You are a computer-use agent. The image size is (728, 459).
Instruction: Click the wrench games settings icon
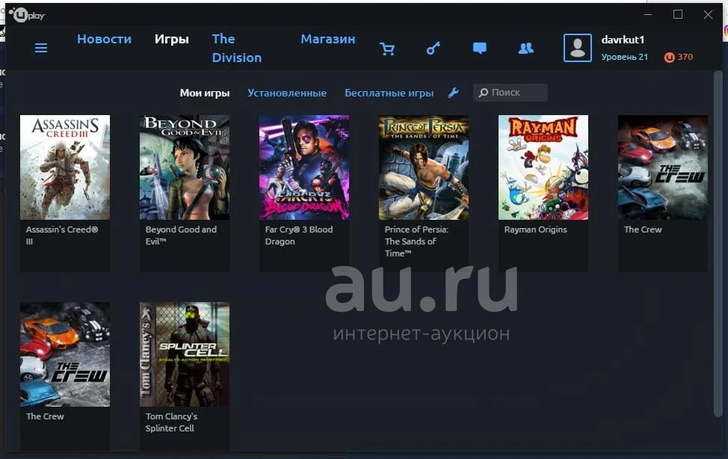point(454,93)
